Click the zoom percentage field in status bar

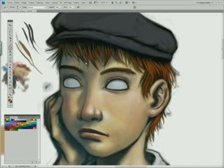(4, 167)
